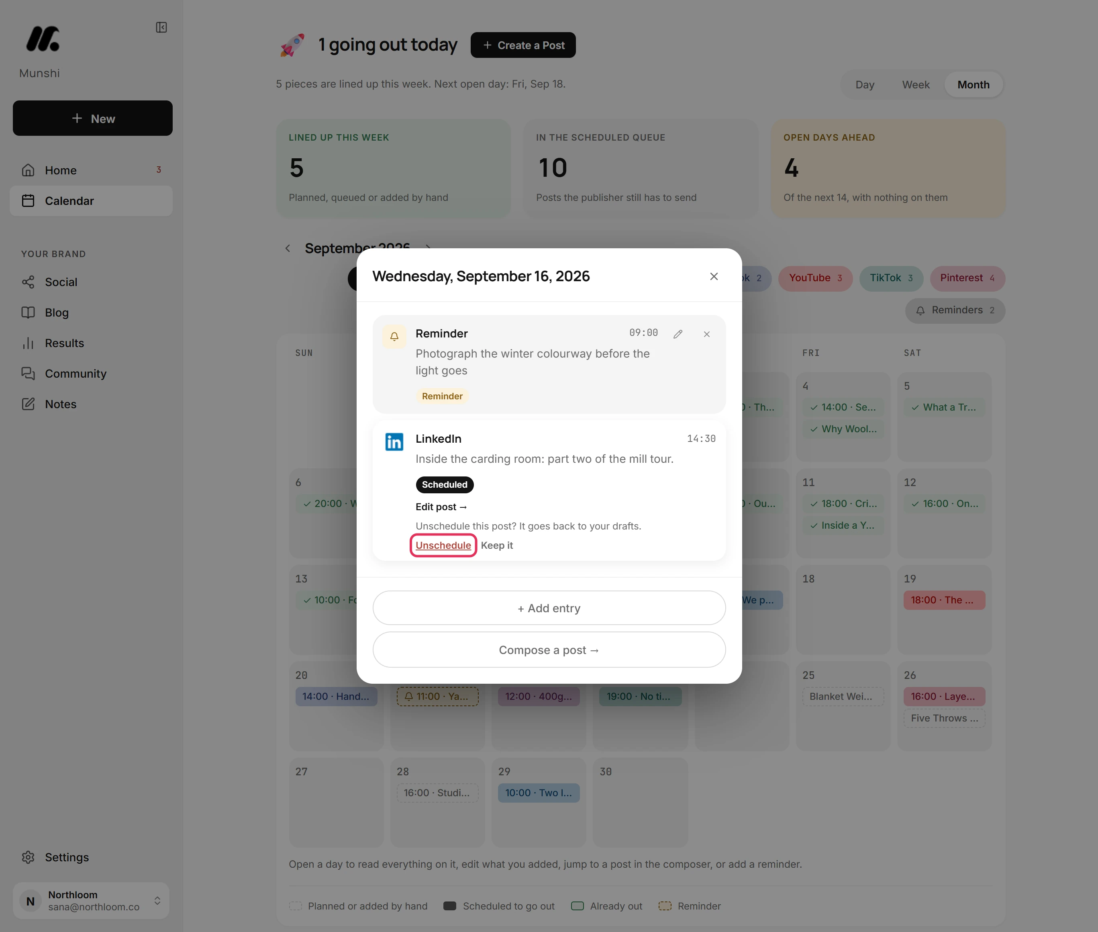The height and width of the screenshot is (932, 1098).
Task: Click the rocket icon by heading
Action: click(x=292, y=45)
